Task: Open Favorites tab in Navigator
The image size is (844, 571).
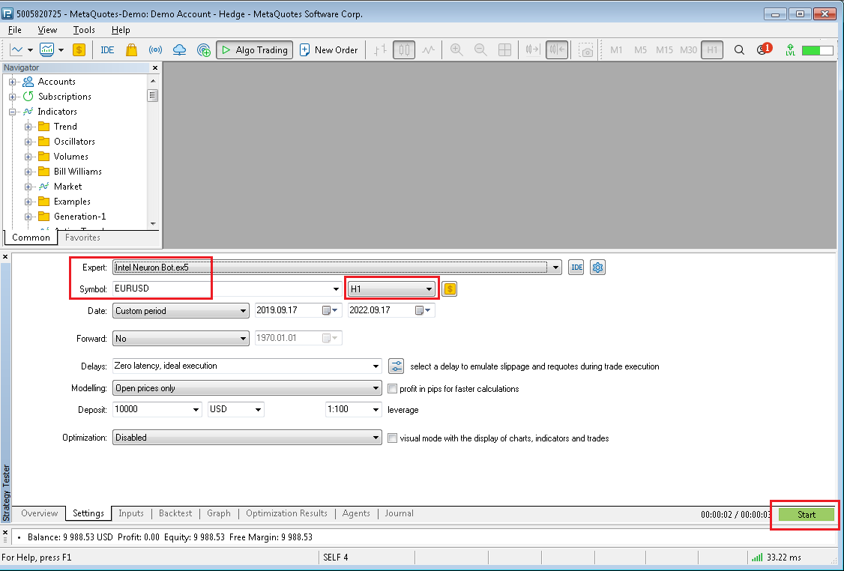Action: coord(82,238)
